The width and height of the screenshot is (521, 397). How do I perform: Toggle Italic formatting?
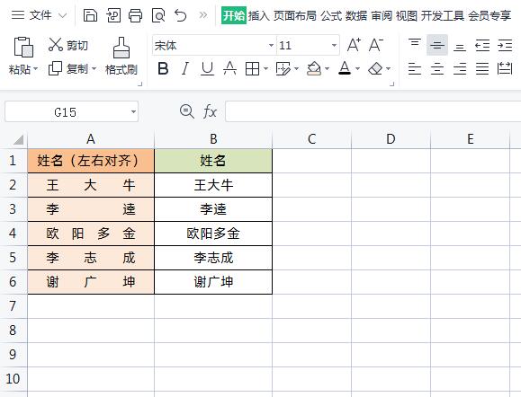point(185,68)
